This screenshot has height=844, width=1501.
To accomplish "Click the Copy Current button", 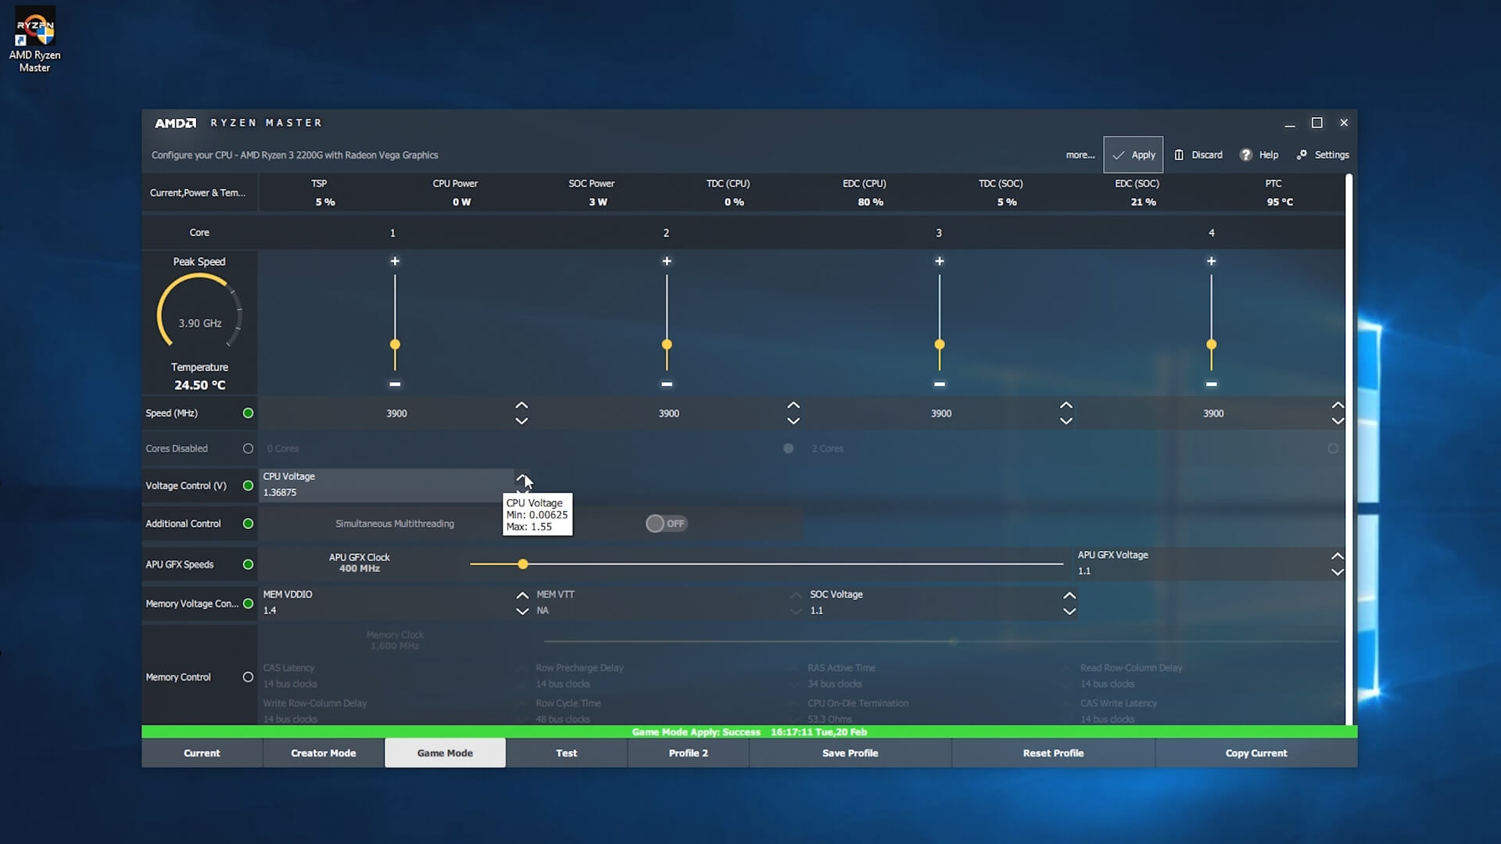I will coord(1256,753).
